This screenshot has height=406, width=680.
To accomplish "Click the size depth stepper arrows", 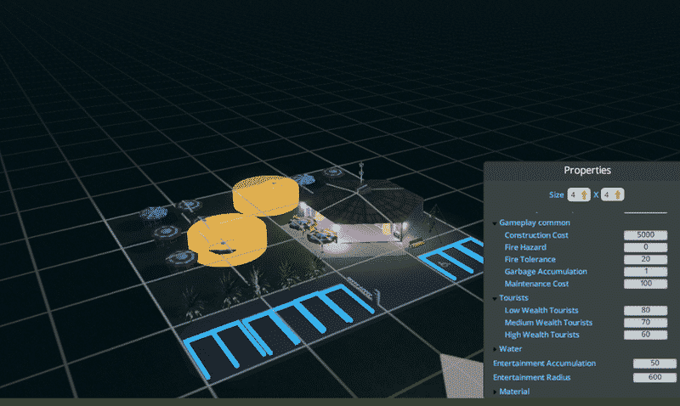I will (x=618, y=195).
